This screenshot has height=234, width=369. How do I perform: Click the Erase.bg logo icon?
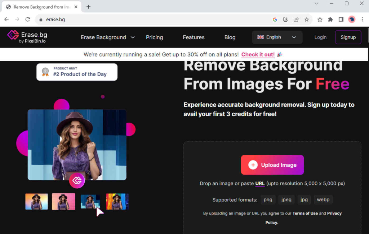pyautogui.click(x=13, y=35)
